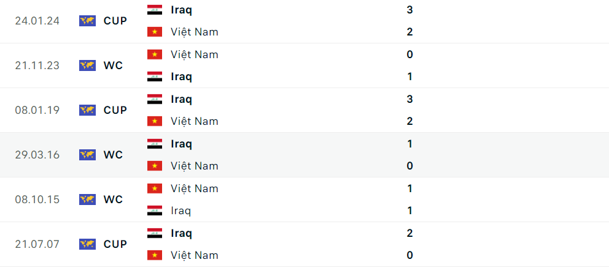Click the world map icon beside 08.10.15 WC

click(x=87, y=200)
